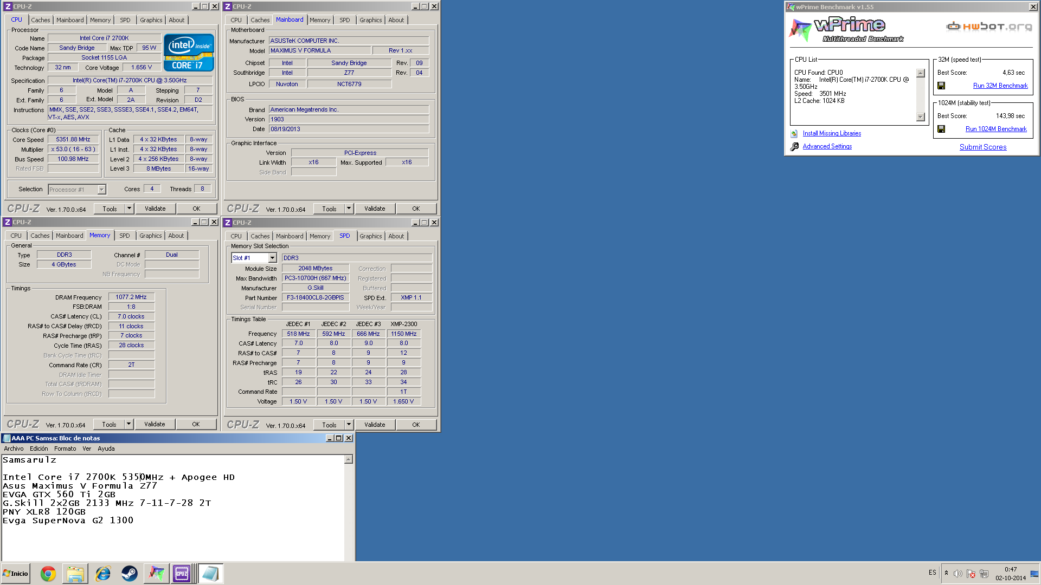1041x585 pixels.
Task: Open the Formato menu in Notepad
Action: click(x=65, y=448)
